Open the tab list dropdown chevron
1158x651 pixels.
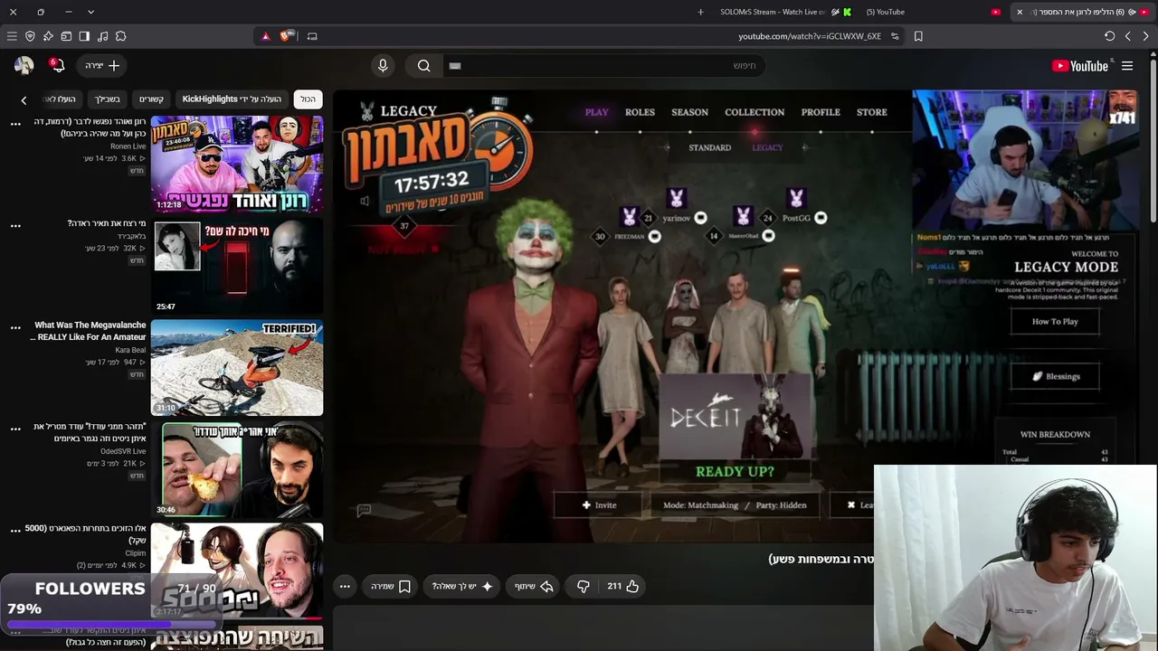(x=90, y=12)
